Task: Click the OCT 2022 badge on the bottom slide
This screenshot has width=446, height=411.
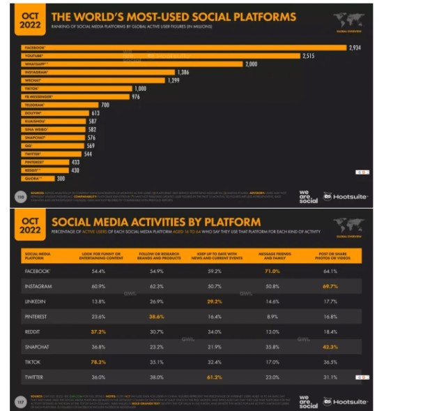Action: pos(30,225)
